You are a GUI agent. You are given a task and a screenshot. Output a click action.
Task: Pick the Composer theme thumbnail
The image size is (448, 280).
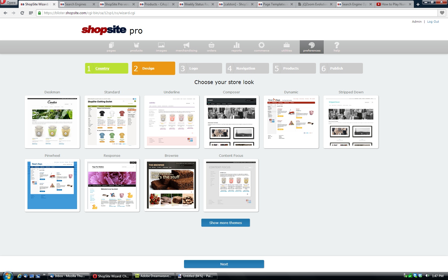(x=231, y=122)
